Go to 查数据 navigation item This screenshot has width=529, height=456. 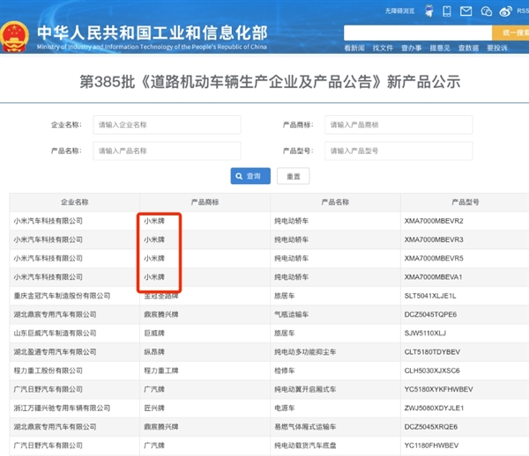point(468,48)
